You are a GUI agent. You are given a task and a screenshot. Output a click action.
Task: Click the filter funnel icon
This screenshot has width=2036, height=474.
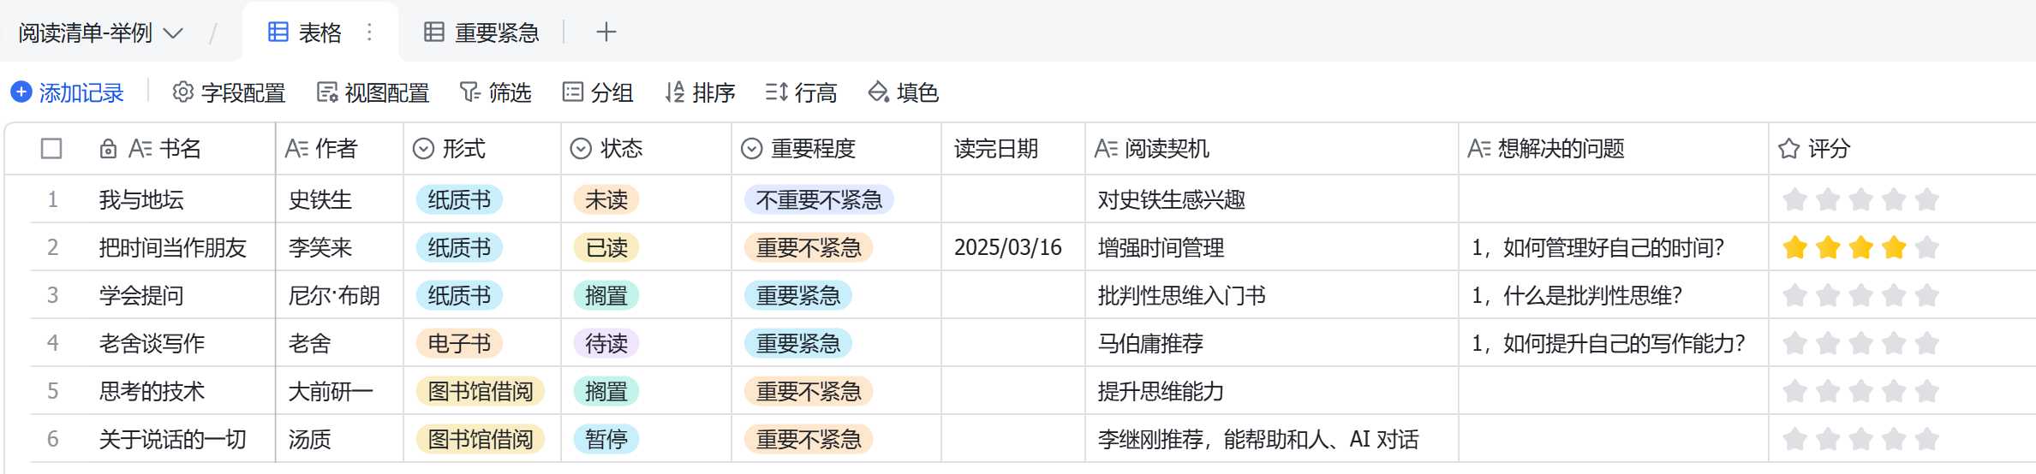[469, 92]
